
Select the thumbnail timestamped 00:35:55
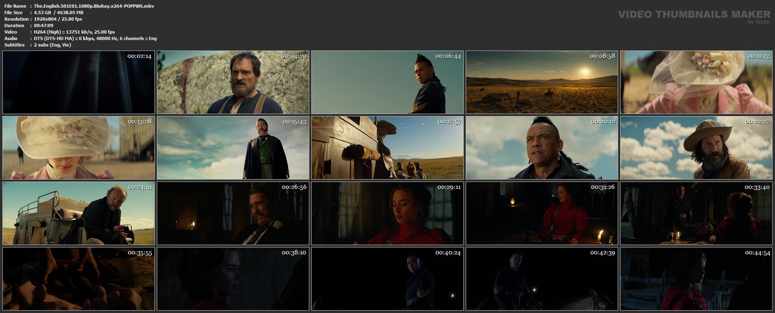pos(78,279)
